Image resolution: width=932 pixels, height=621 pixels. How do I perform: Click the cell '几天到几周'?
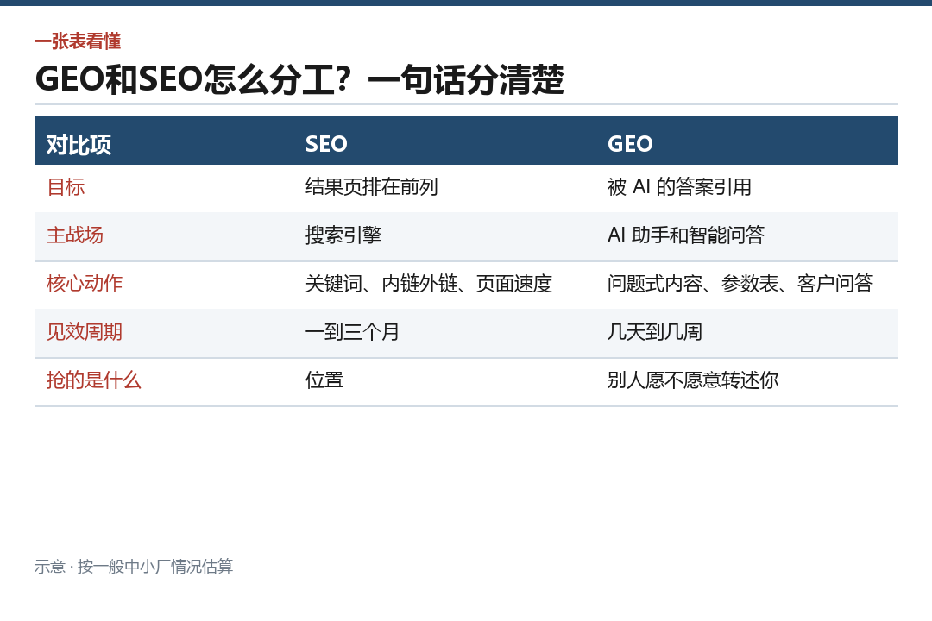tap(654, 331)
